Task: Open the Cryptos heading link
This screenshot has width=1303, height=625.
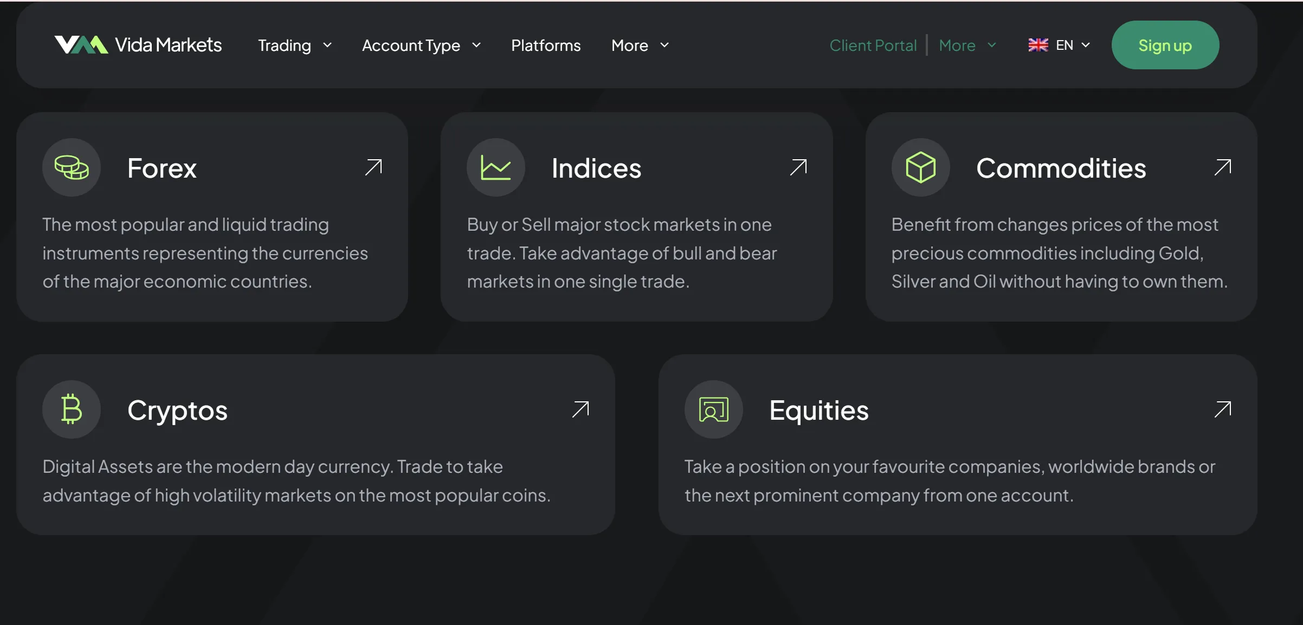Action: (177, 411)
